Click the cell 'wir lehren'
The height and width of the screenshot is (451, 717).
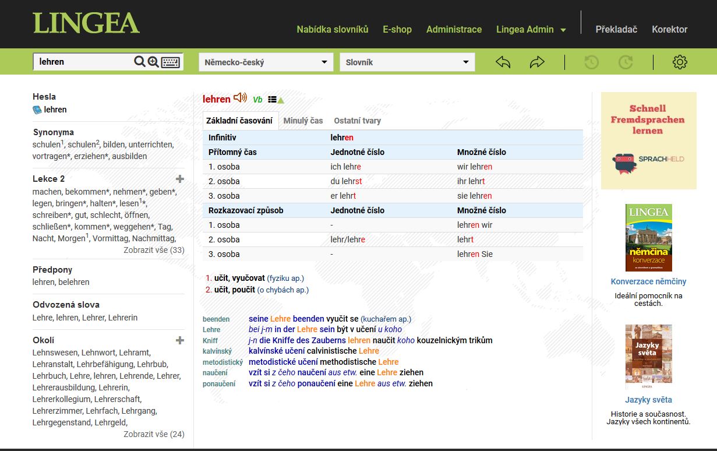(x=475, y=167)
